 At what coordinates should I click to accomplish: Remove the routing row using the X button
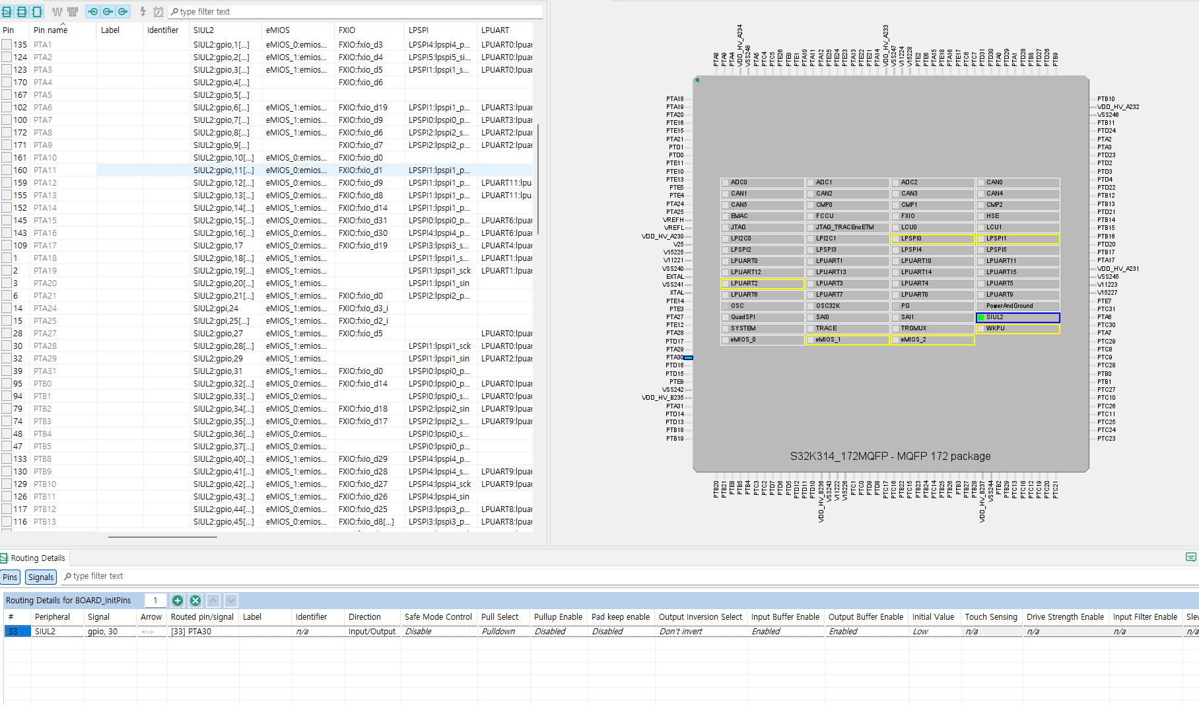click(x=195, y=600)
